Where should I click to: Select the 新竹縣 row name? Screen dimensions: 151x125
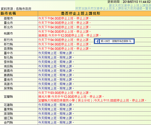8,44
